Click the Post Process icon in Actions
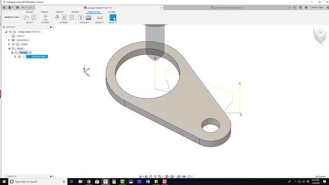Image resolution: width=329 pixels, height=185 pixels. (64, 17)
